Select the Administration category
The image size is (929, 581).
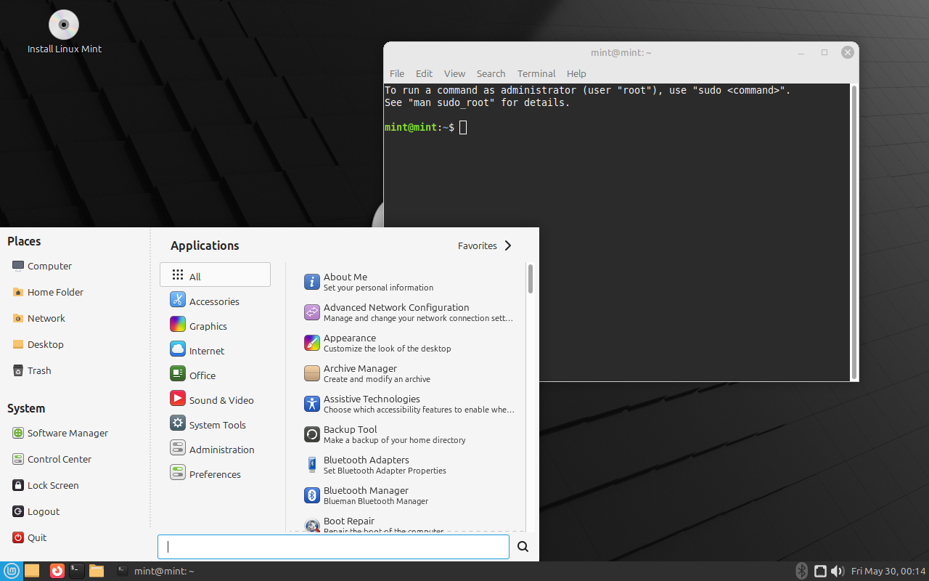215,448
